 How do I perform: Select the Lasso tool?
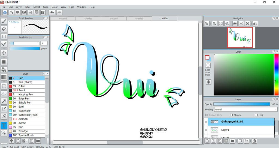coord(4,94)
